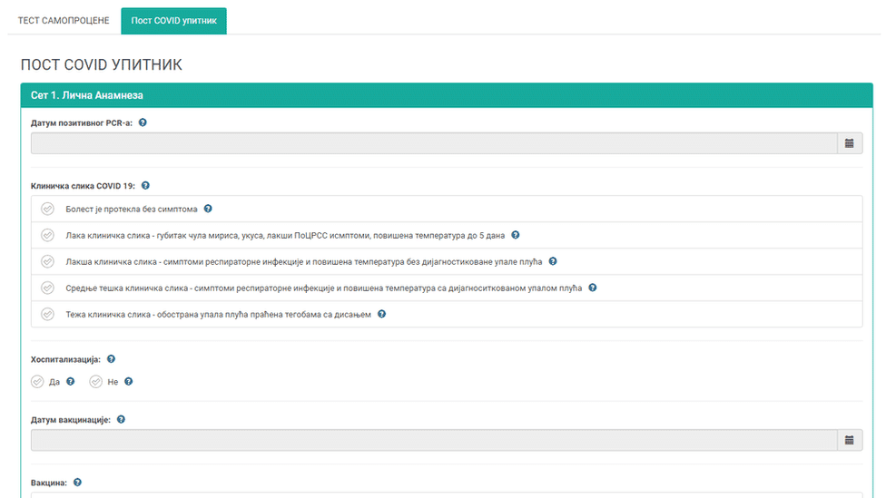The height and width of the screenshot is (498, 886).
Task: Click help icon after Тежа клиничка слика option
Action: (382, 314)
